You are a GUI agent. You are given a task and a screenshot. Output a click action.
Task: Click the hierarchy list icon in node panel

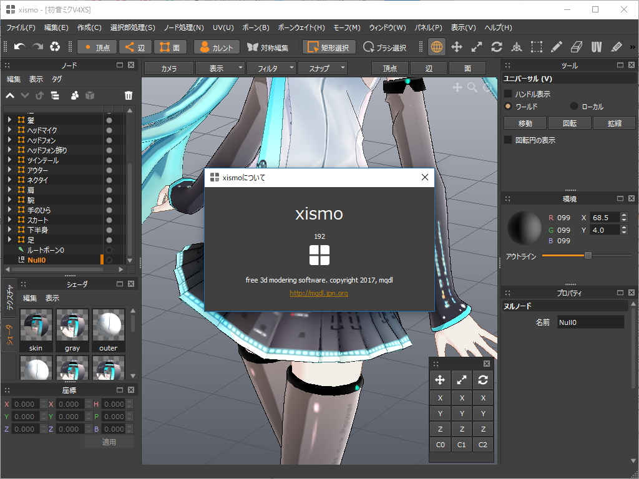55,95
